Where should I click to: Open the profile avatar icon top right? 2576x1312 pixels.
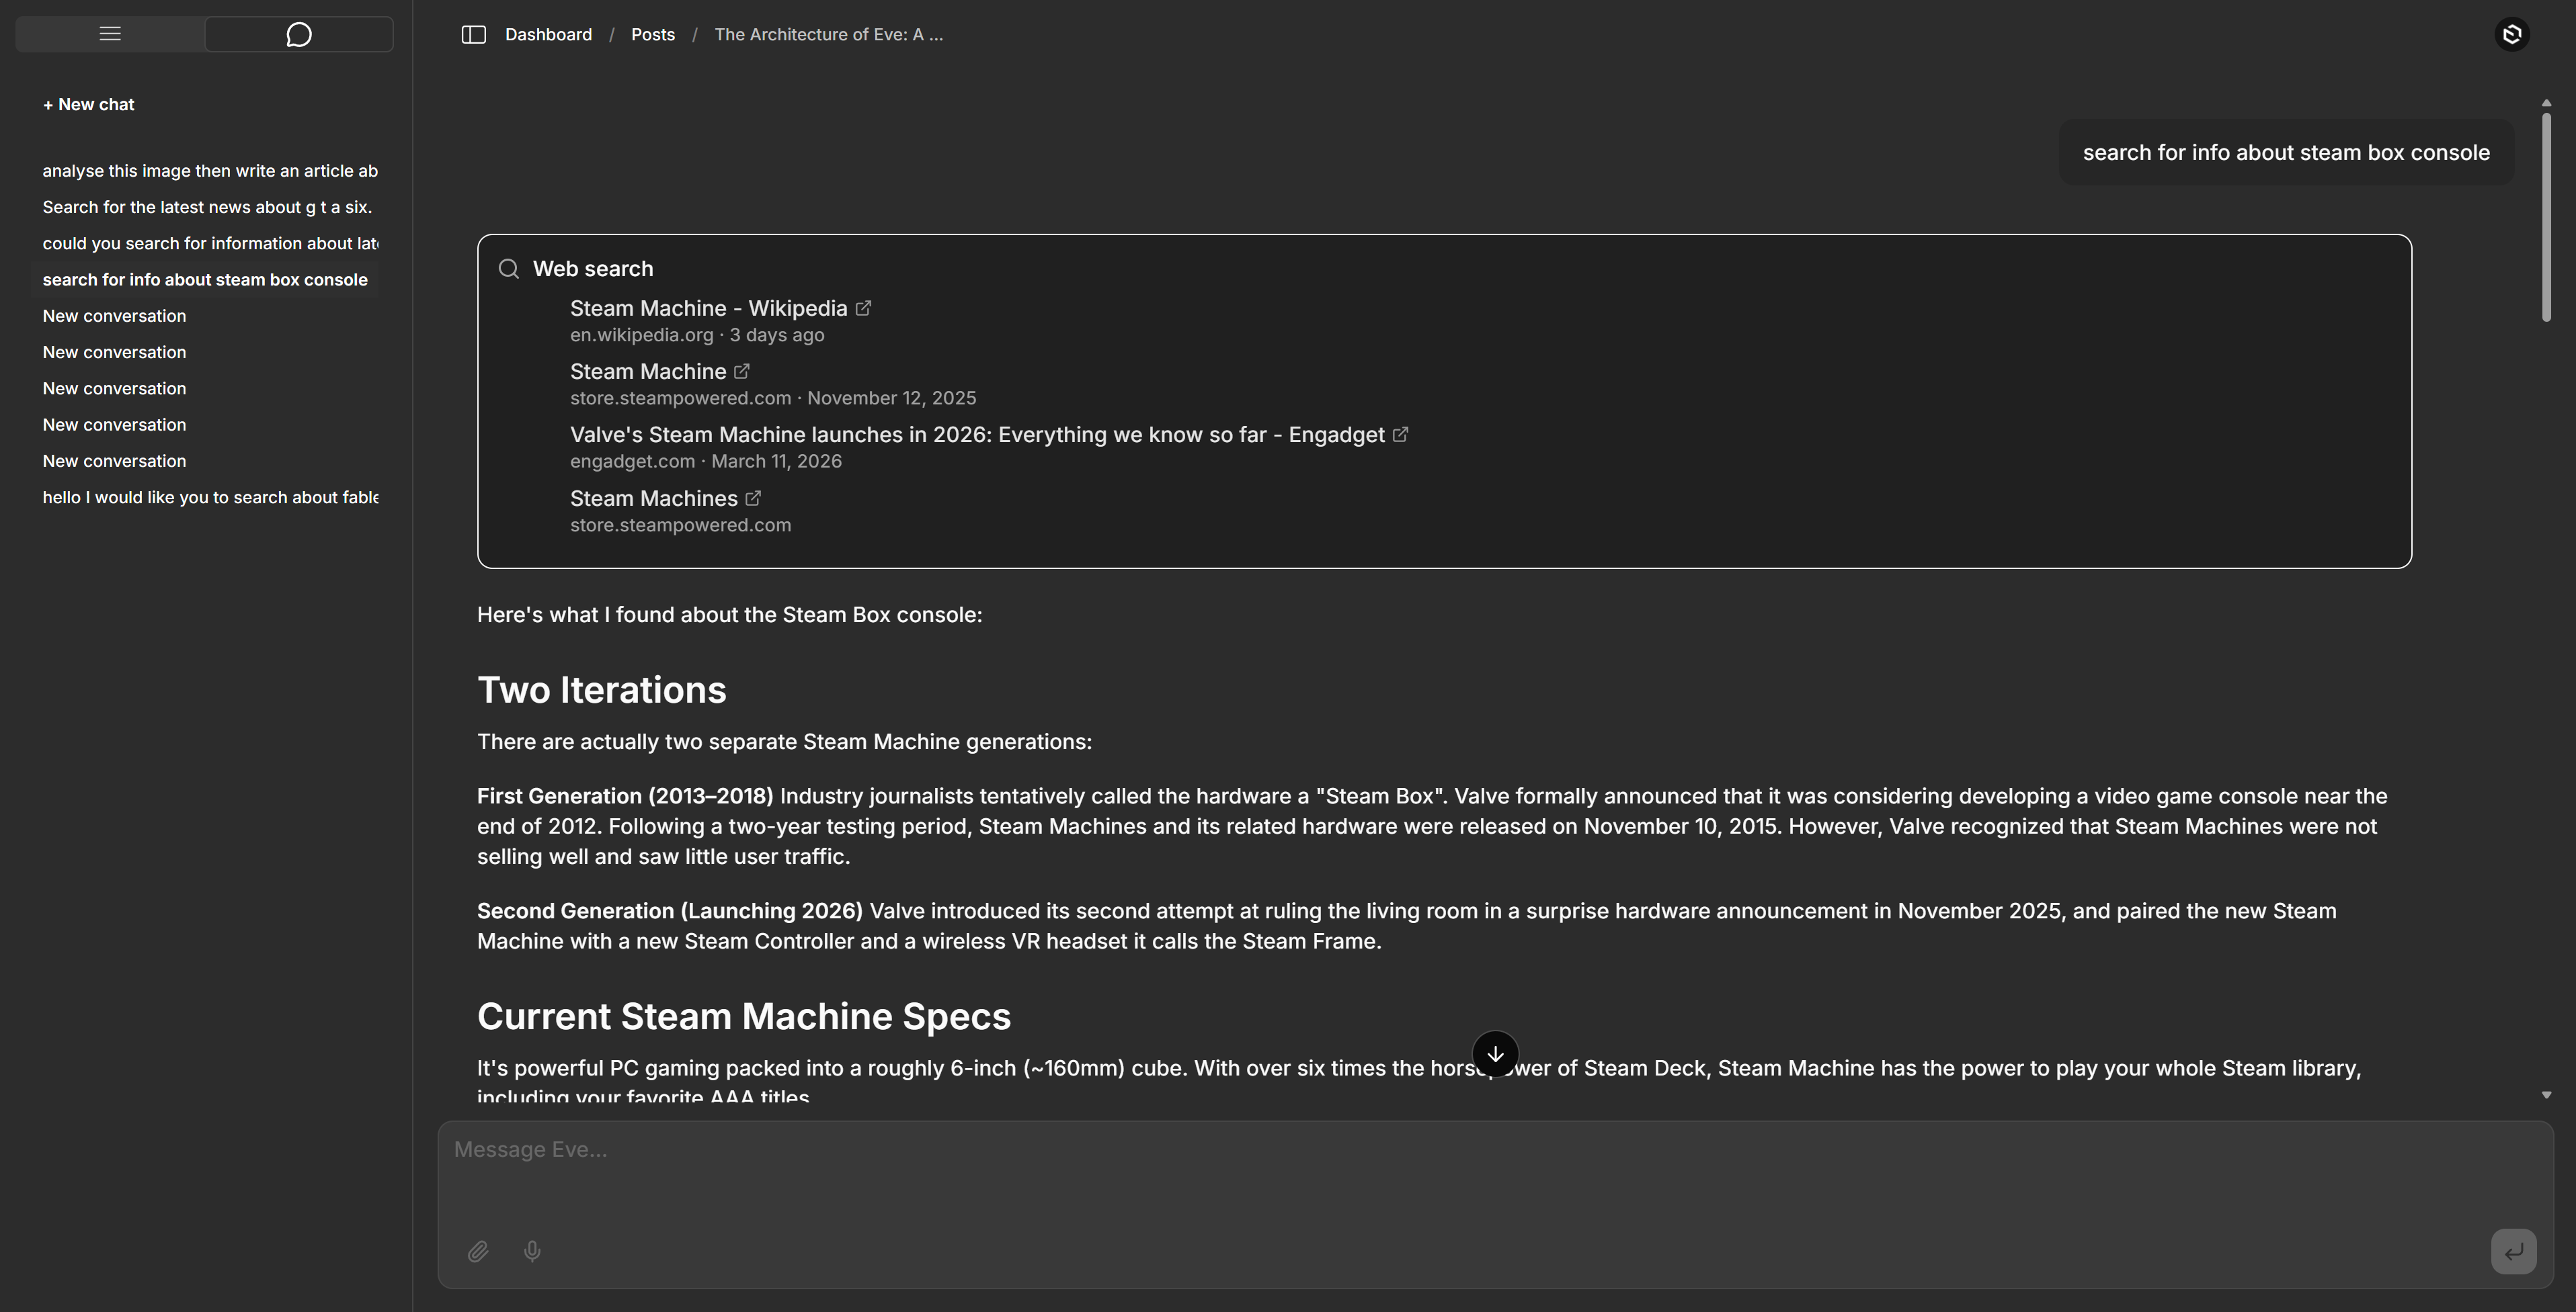click(x=2512, y=35)
